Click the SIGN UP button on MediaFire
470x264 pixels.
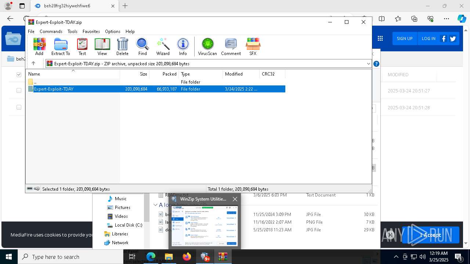405,38
